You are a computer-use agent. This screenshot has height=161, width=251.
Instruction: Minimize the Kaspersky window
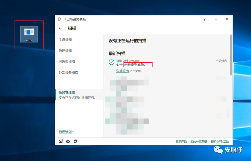(216, 19)
